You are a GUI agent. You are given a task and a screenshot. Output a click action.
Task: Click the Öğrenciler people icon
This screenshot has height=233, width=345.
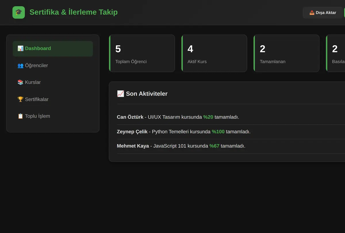[x=20, y=66]
